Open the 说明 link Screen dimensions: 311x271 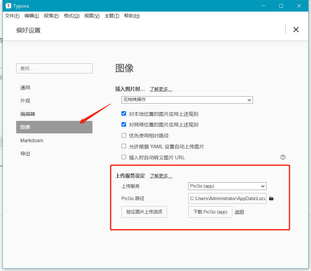(x=239, y=212)
